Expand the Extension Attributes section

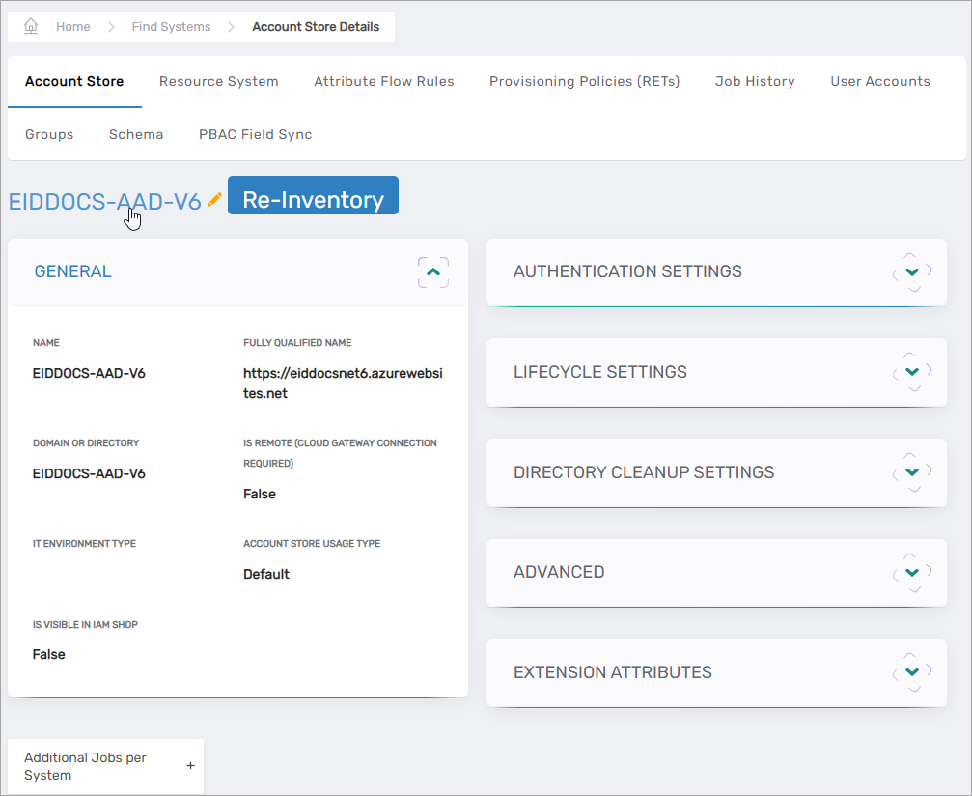[912, 672]
